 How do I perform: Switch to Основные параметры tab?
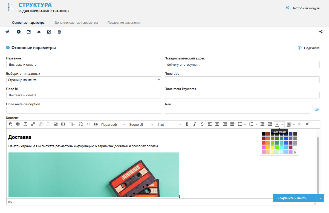[x=28, y=23]
